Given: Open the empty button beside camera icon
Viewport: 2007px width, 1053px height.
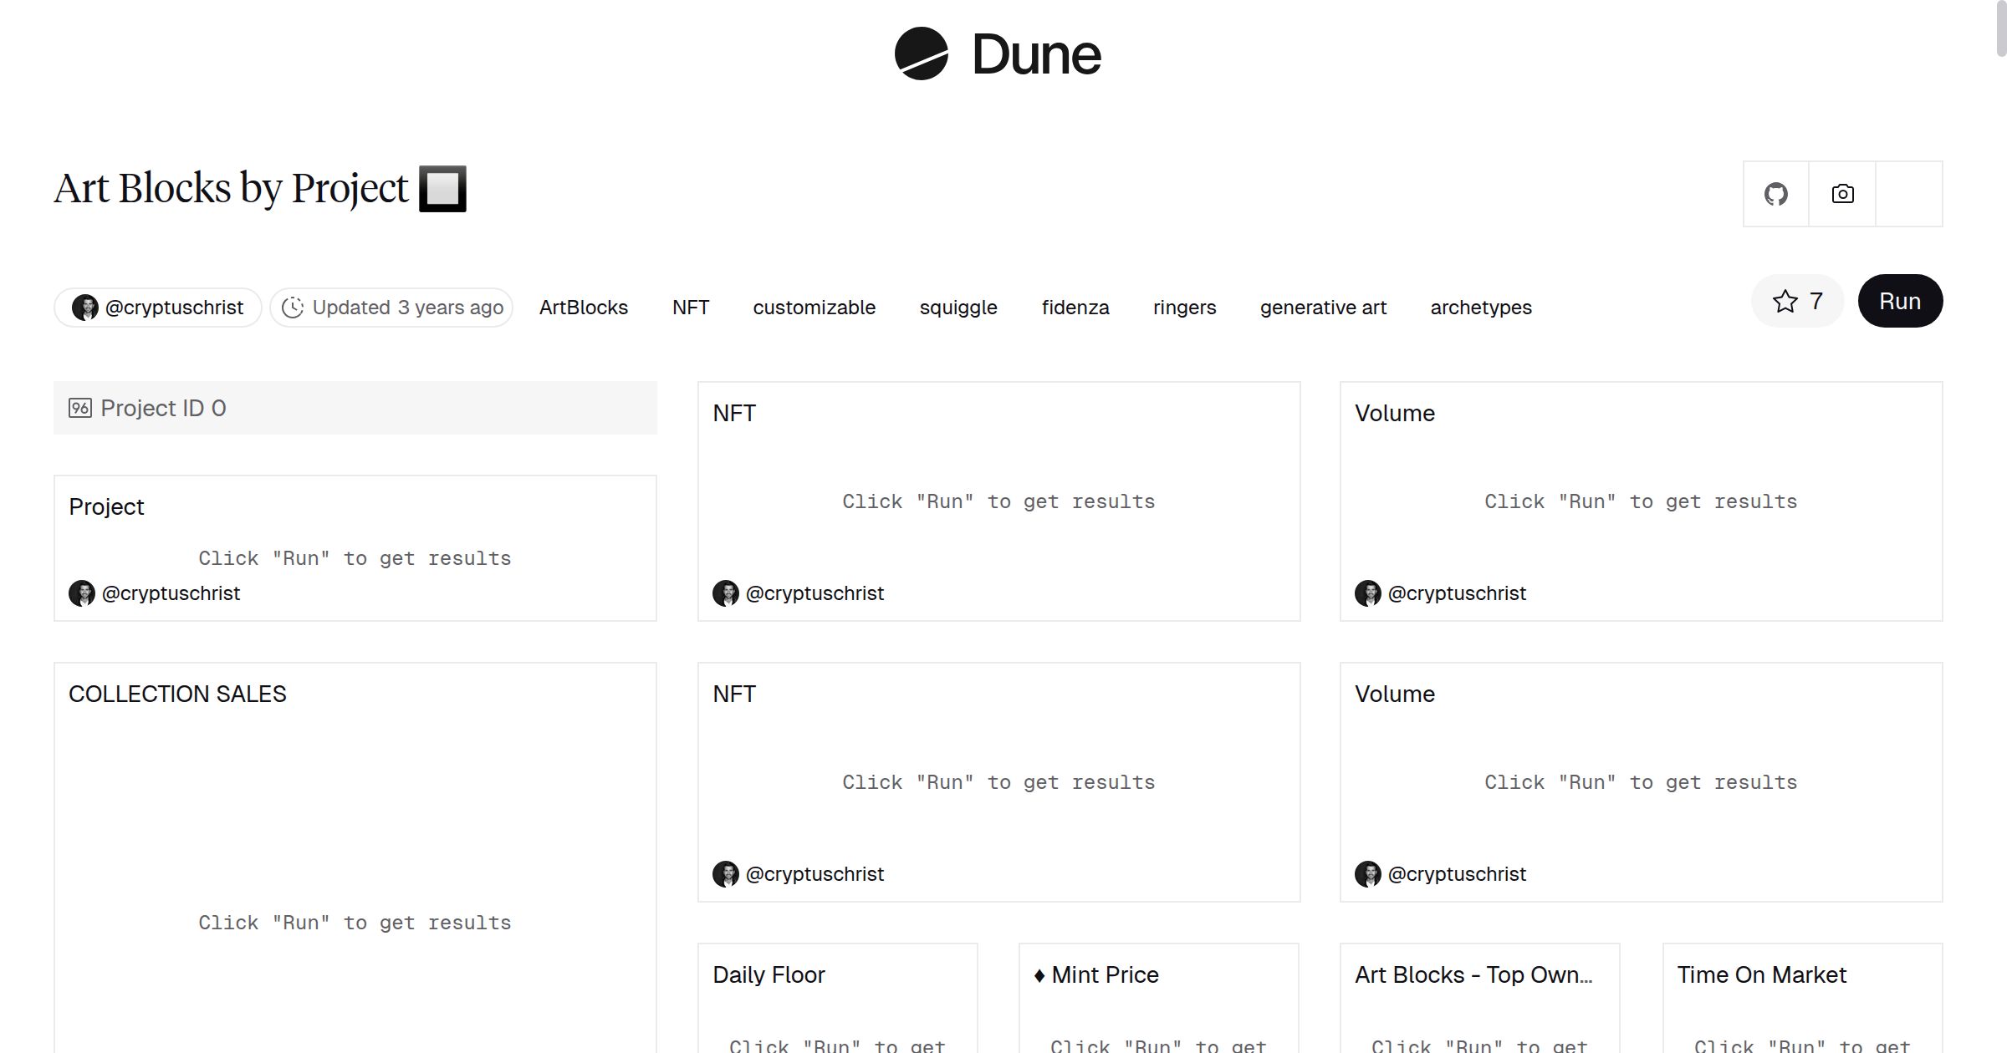Looking at the screenshot, I should pos(1908,194).
